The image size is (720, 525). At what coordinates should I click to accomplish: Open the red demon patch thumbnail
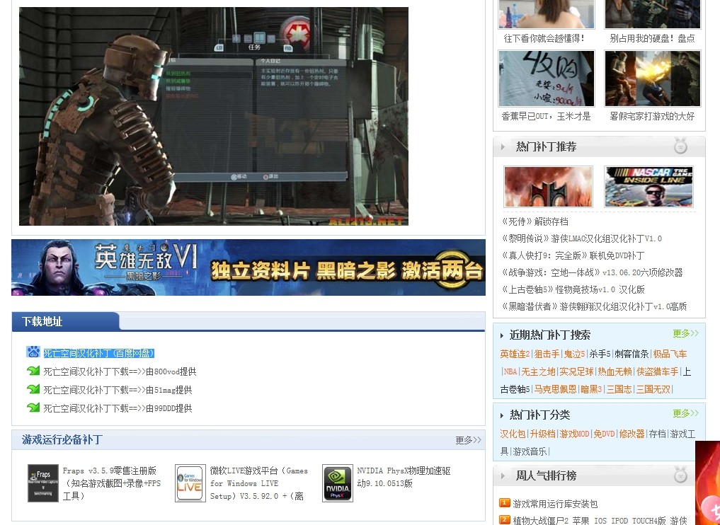pyautogui.click(x=548, y=186)
